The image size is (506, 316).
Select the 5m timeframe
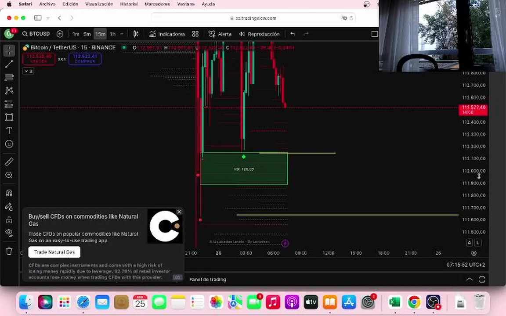tap(87, 34)
